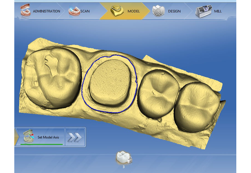Screen dimensions: 251x173
Task: Select the MODEL phase tab
Action: pyautogui.click(x=125, y=11)
